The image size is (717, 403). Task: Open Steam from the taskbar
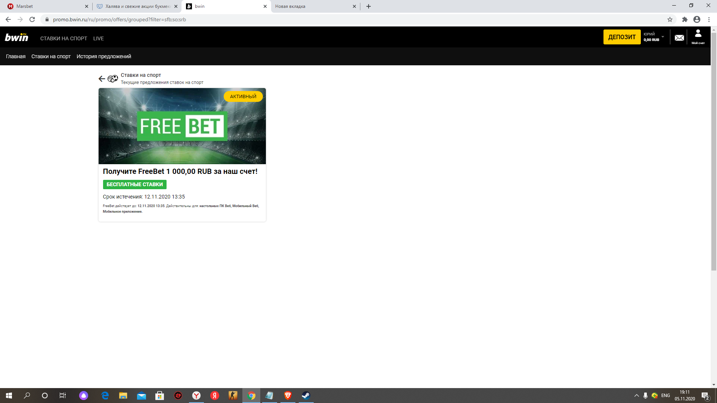[306, 396]
